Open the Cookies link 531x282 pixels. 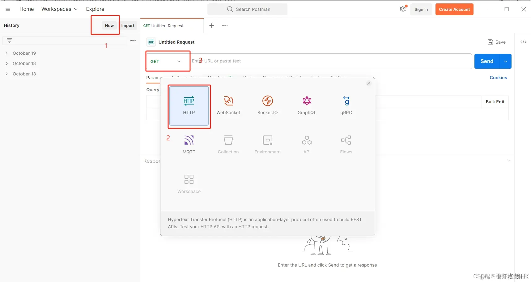[498, 78]
